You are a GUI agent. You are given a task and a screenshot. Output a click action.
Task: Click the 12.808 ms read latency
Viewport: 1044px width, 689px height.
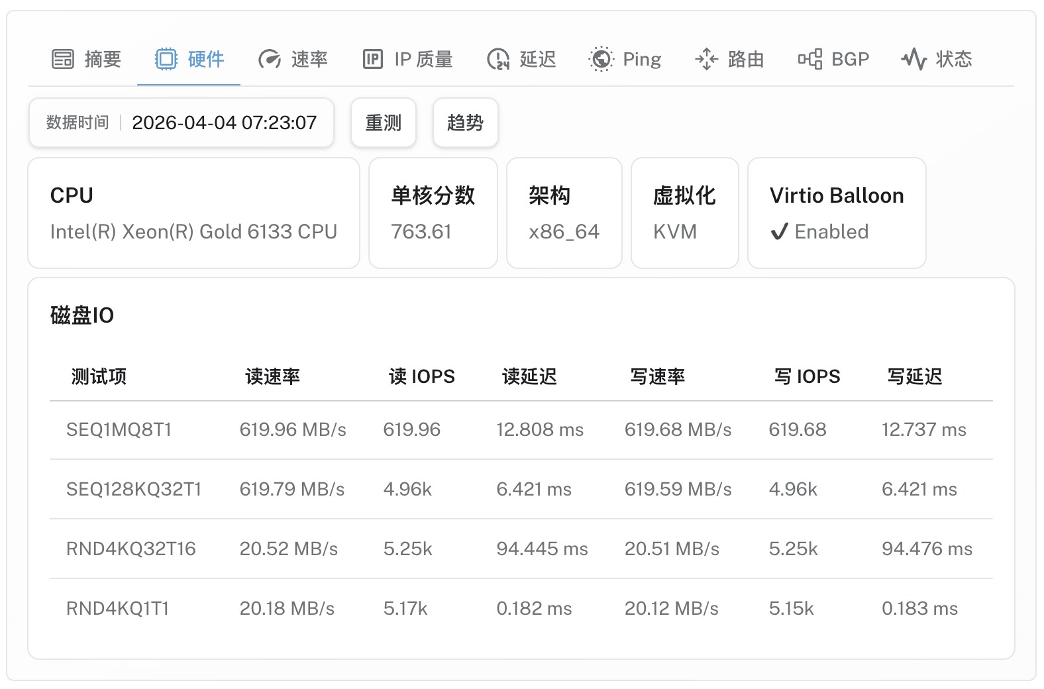[540, 430]
